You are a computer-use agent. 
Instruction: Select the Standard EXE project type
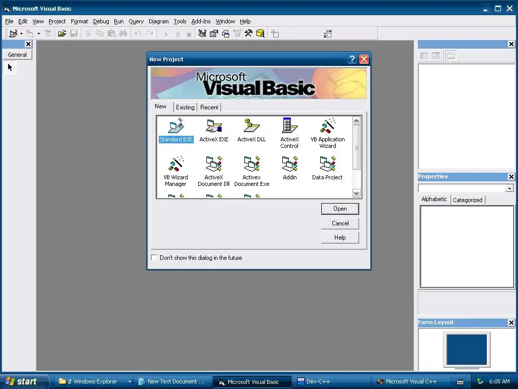pos(176,131)
